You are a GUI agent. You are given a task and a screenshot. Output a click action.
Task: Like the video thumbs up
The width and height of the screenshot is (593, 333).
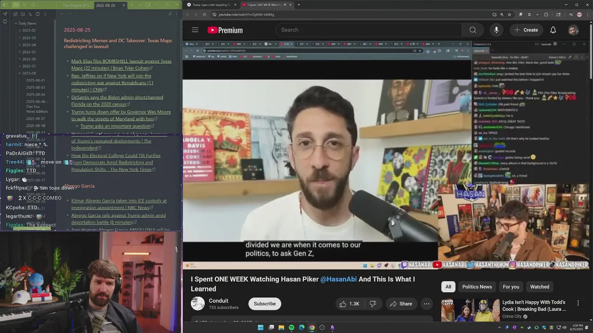pyautogui.click(x=349, y=304)
